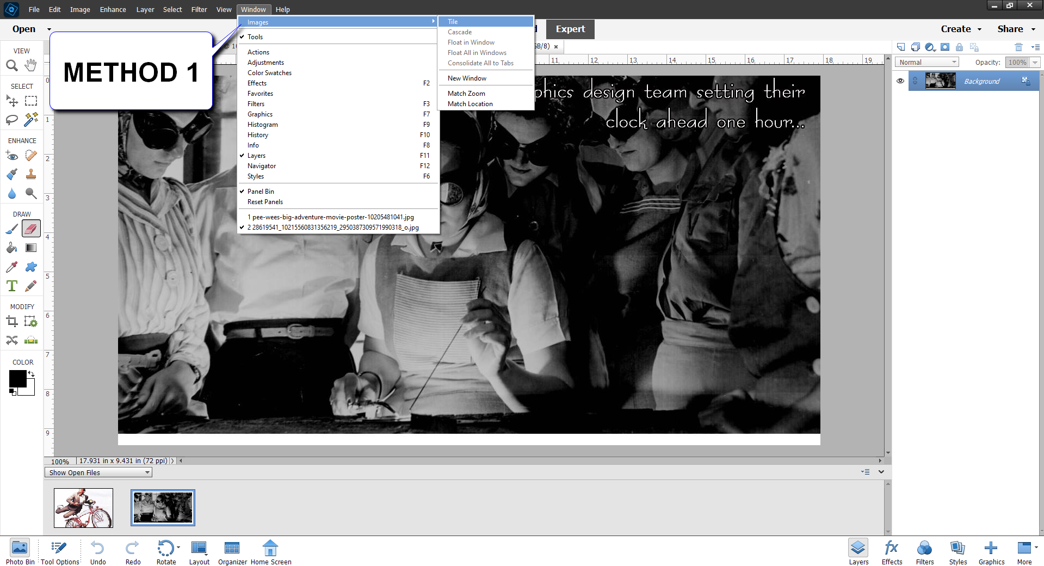The image size is (1044, 566).
Task: Select the Horizontal Type tool
Action: (12, 285)
